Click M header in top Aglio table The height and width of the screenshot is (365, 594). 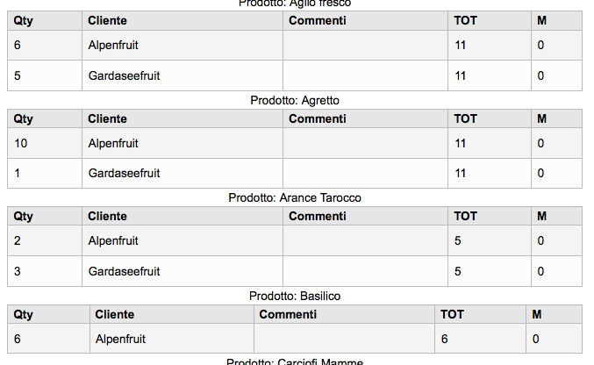pos(541,20)
